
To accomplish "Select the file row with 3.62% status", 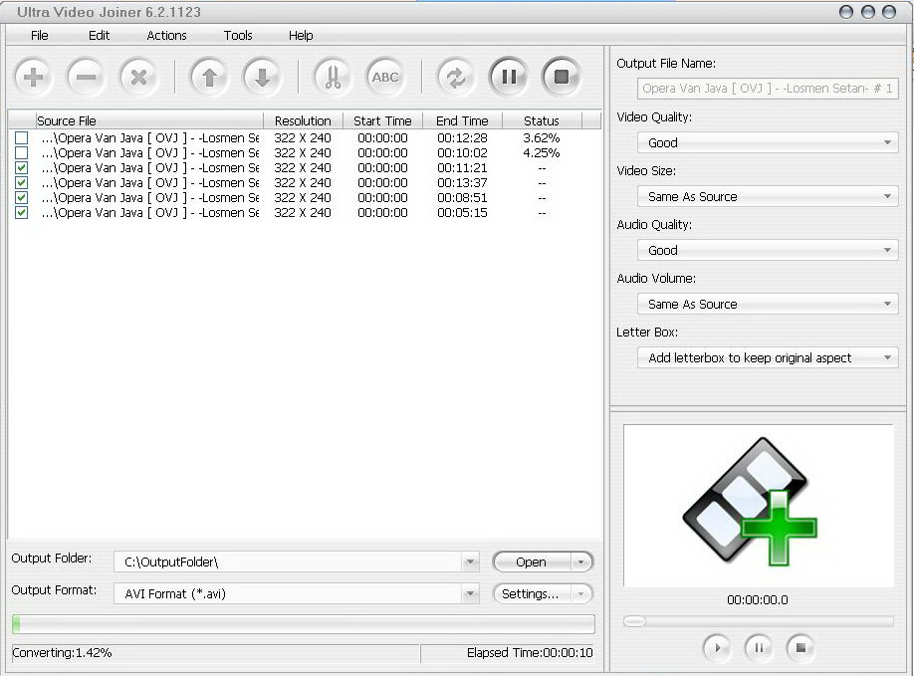I will (303, 138).
